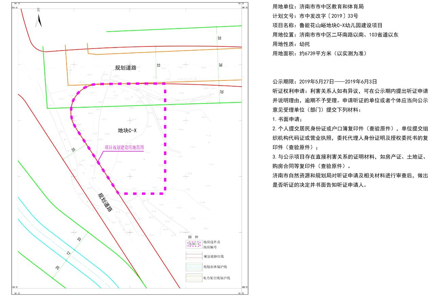
Task: Click the magenta 项目规划建设用地范围 callout text
Action: [124, 148]
